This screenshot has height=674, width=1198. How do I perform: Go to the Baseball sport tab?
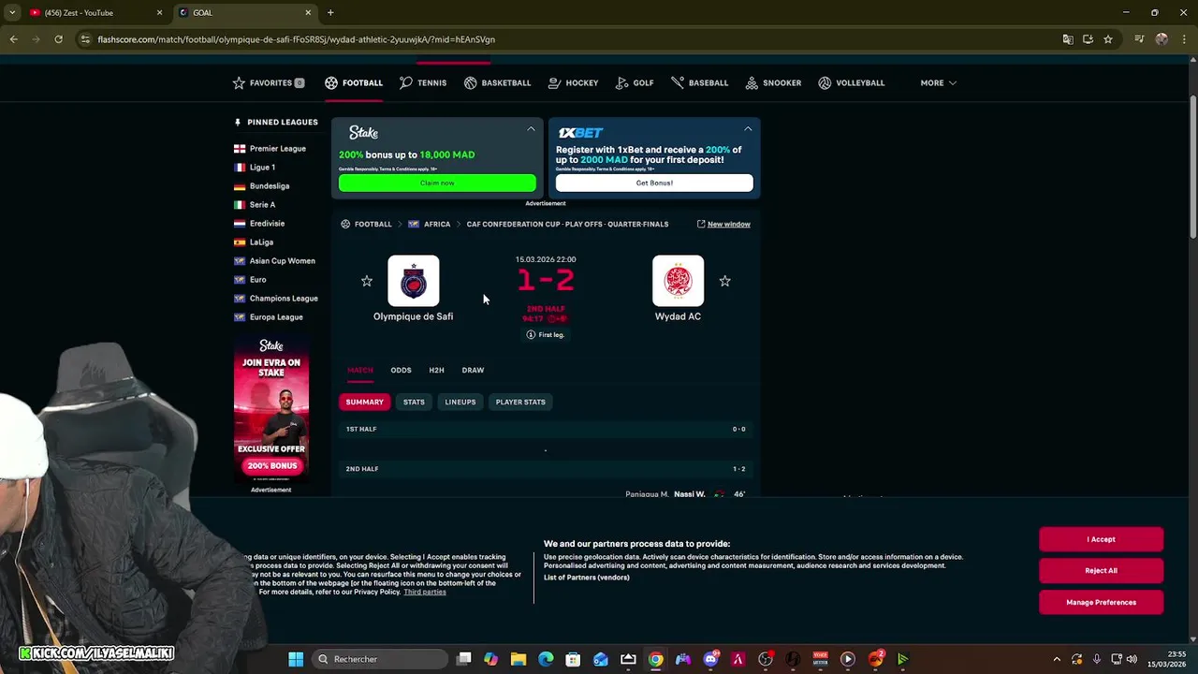pos(699,83)
